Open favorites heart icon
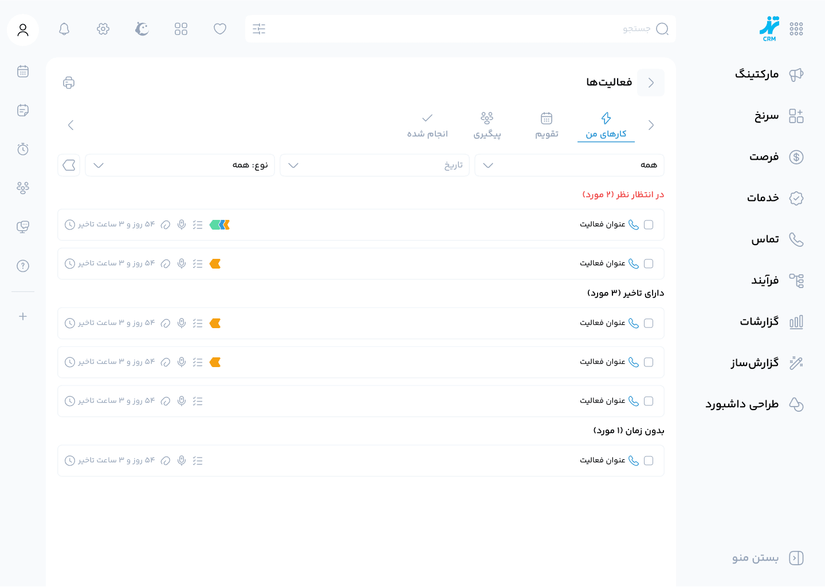 (220, 29)
